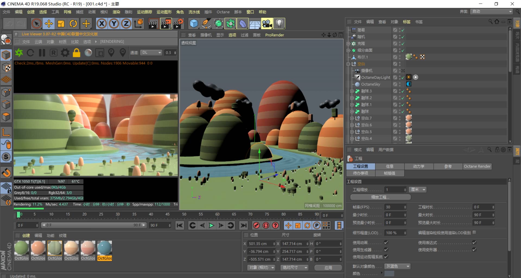Expand the 细分曲面 tree node

(348, 50)
